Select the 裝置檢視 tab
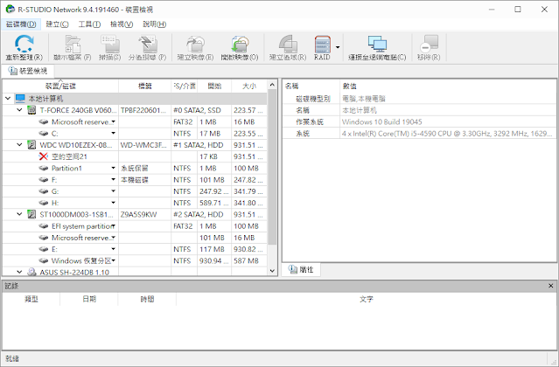The height and width of the screenshot is (367, 559). coord(29,71)
